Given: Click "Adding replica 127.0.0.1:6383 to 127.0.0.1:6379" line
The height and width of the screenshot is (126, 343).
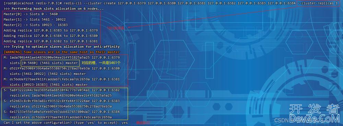Looking at the screenshot, I should click(51, 30).
